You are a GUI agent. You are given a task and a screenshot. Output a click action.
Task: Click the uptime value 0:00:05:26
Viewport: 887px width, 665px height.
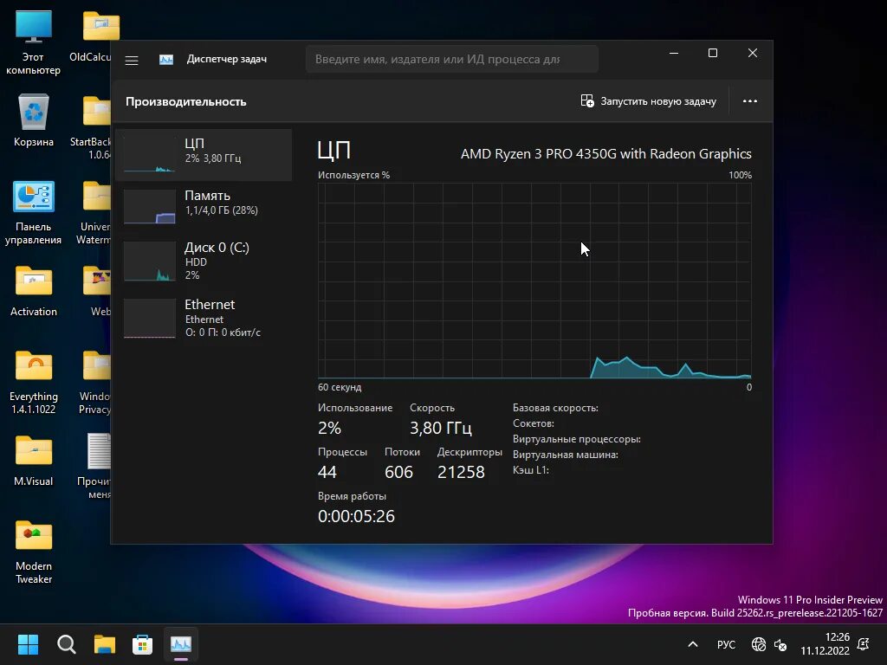click(x=356, y=516)
